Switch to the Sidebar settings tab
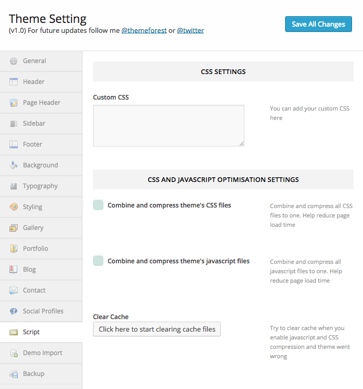 pyautogui.click(x=34, y=124)
